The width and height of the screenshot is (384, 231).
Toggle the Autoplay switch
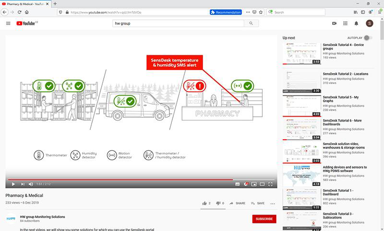368,38
